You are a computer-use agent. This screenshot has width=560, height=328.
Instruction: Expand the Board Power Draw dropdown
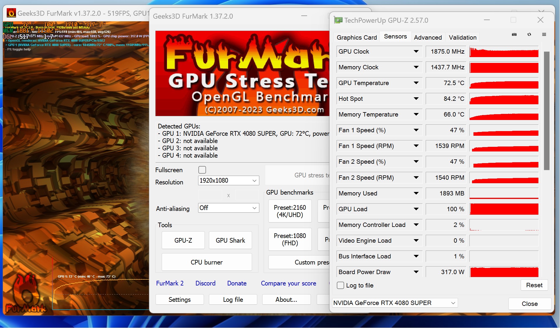point(416,272)
